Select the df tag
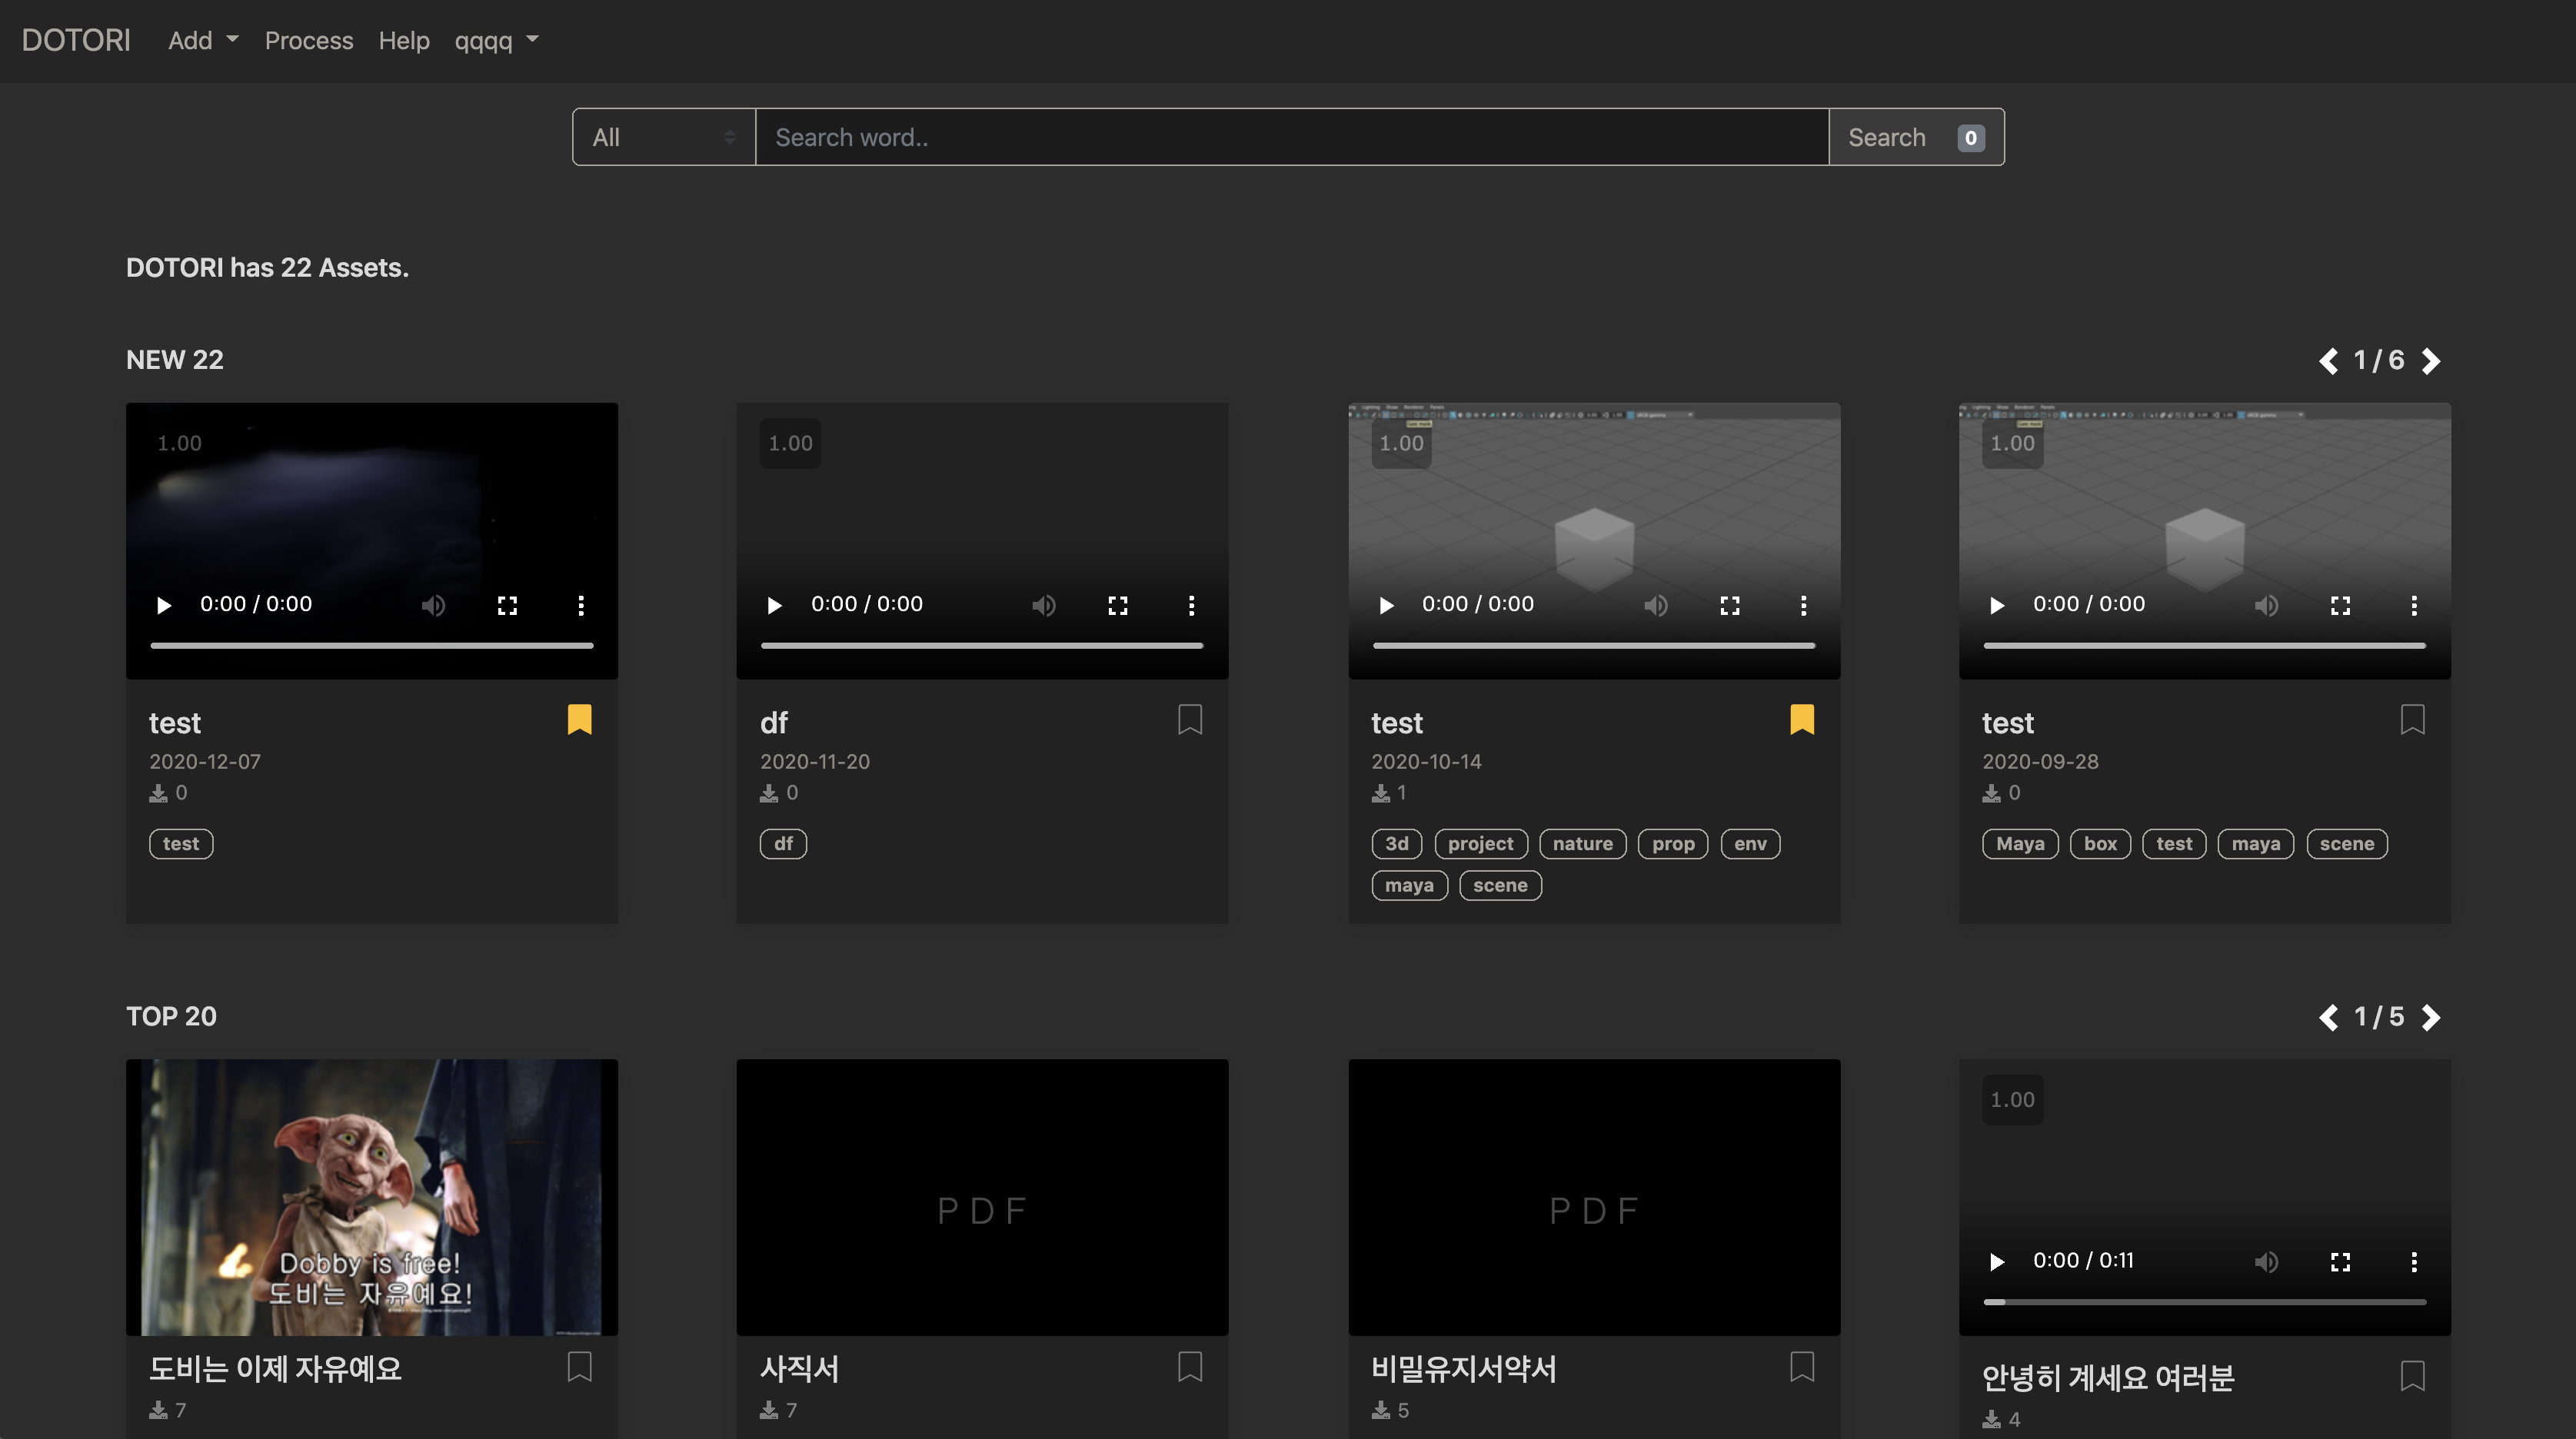The height and width of the screenshot is (1439, 2576). coord(783,844)
